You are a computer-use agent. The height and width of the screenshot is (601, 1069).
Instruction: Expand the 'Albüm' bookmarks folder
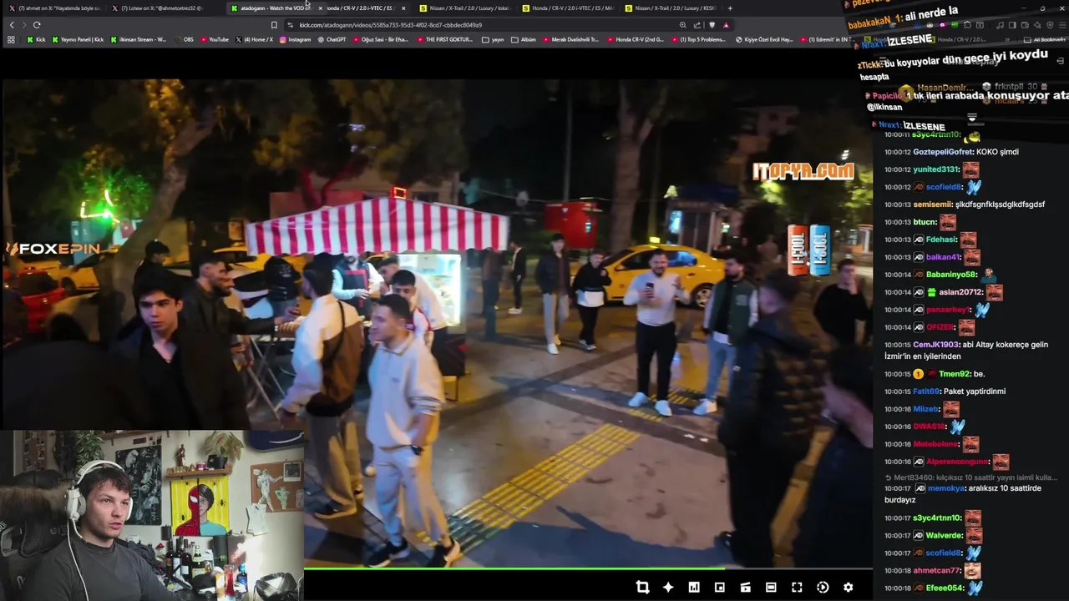pyautogui.click(x=524, y=39)
